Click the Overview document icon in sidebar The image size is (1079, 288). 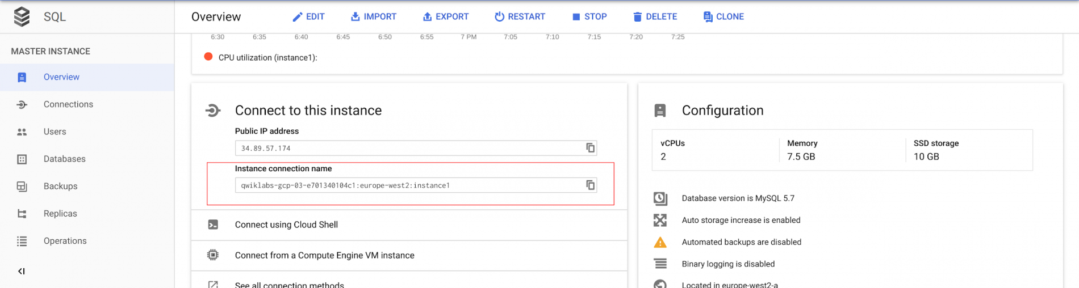[22, 77]
